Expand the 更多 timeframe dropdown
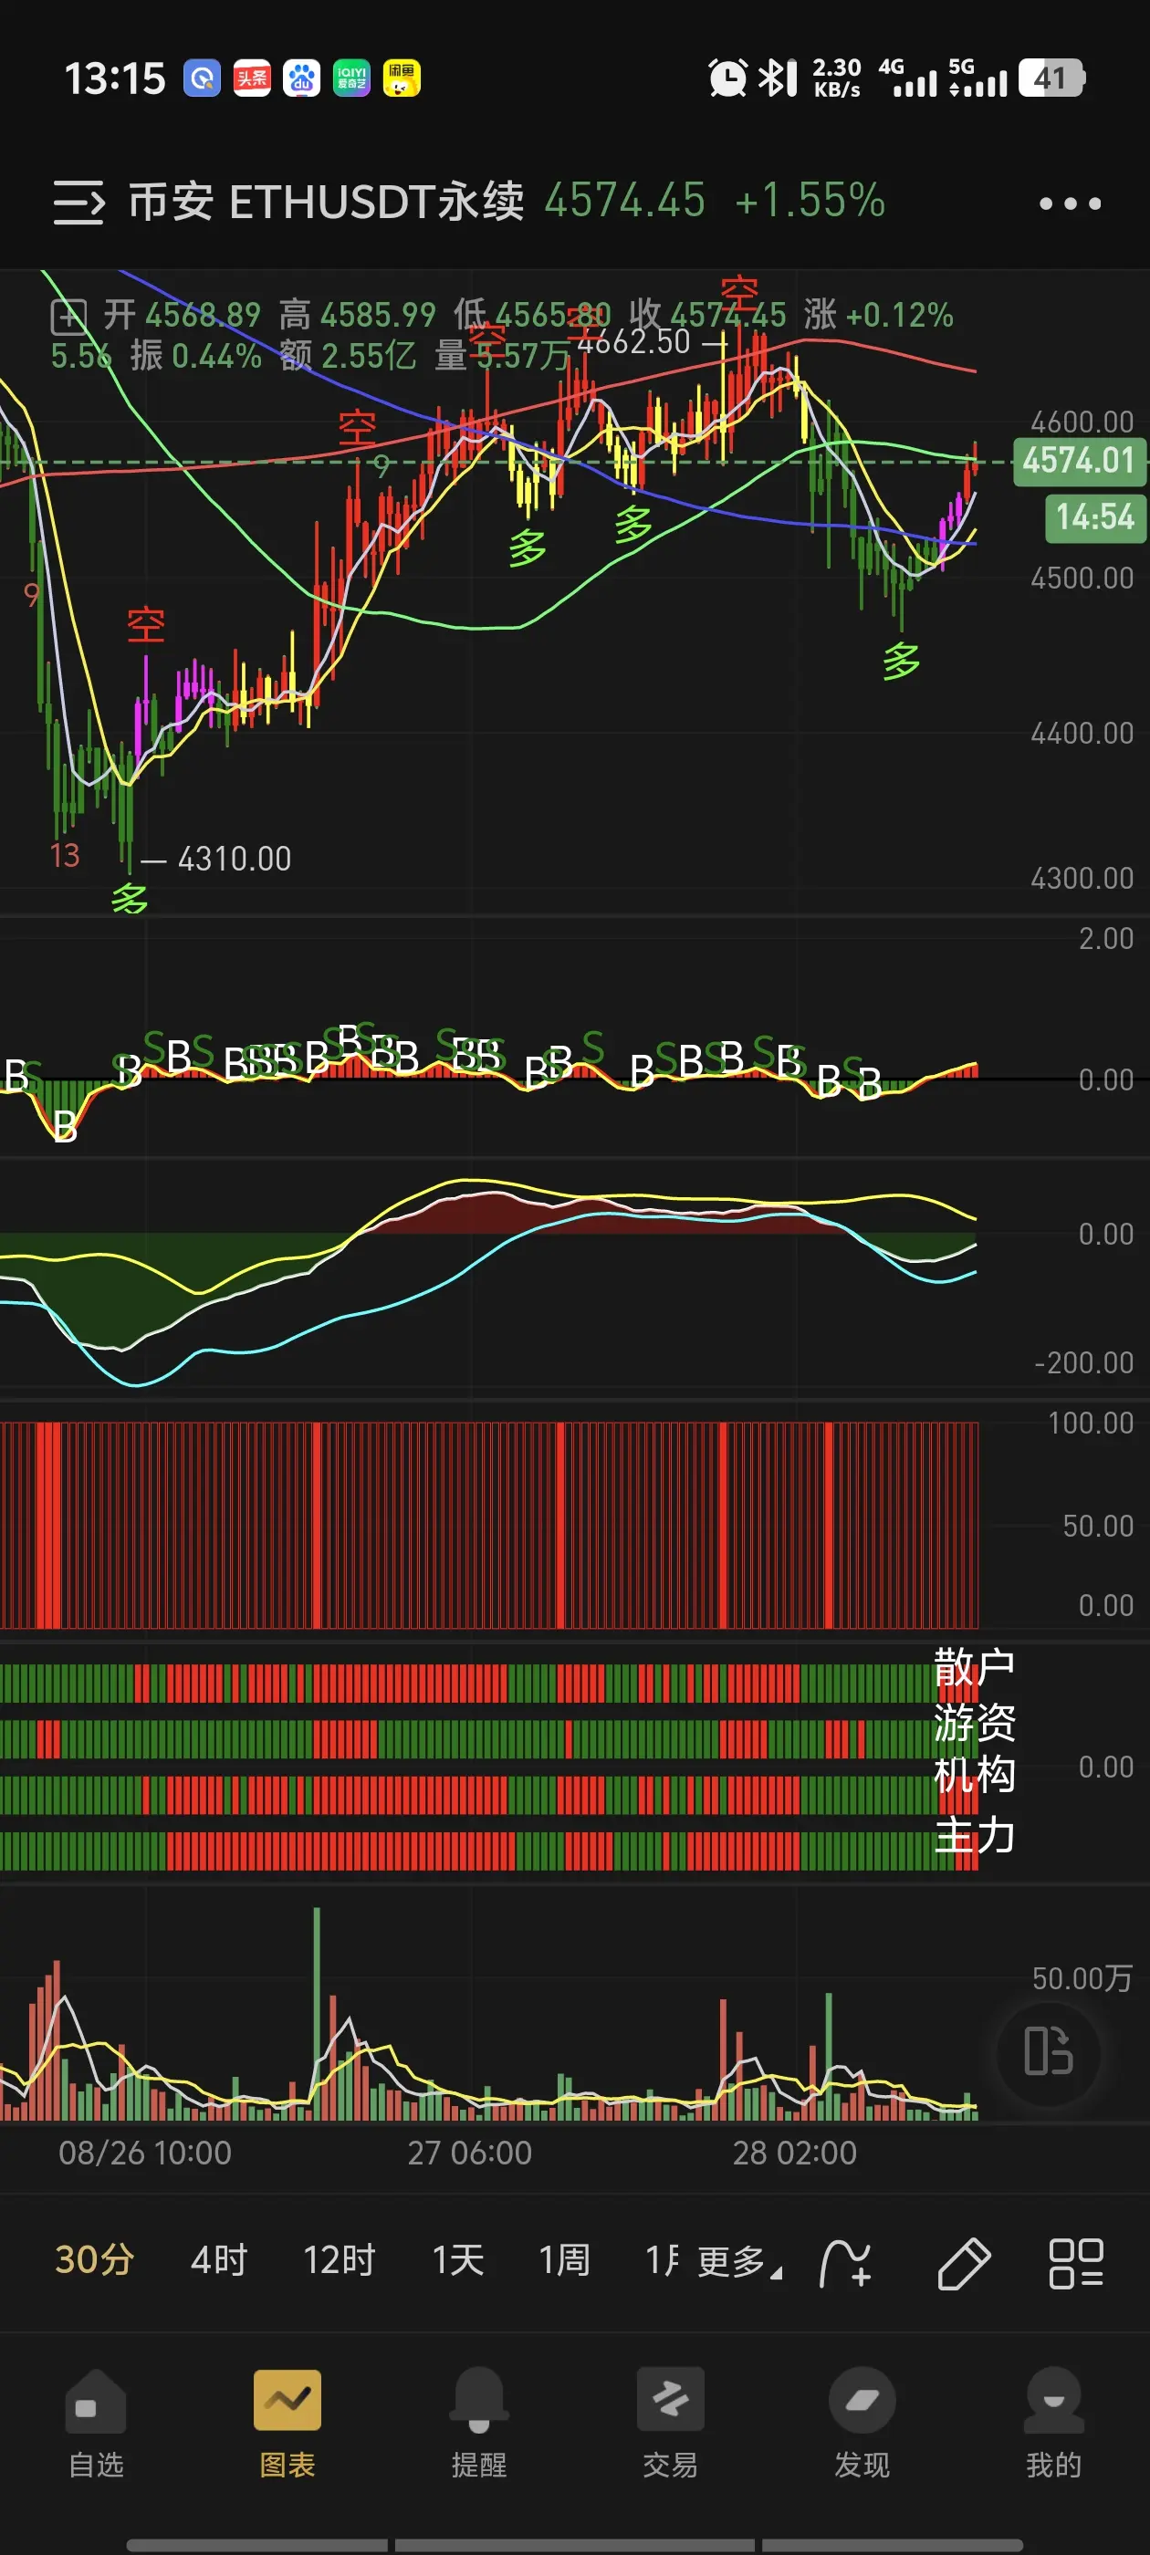Viewport: 1150px width, 2555px height. pos(739,2262)
